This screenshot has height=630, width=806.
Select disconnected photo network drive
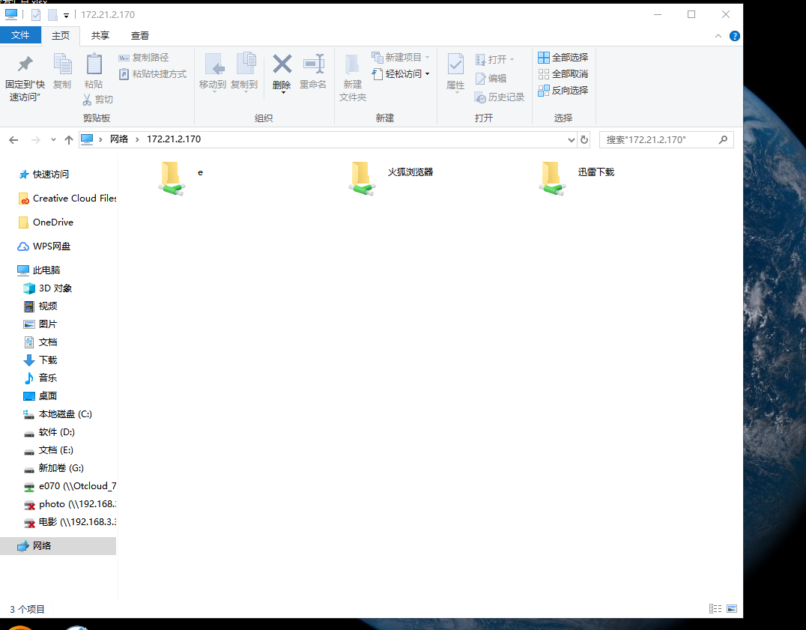coord(70,504)
